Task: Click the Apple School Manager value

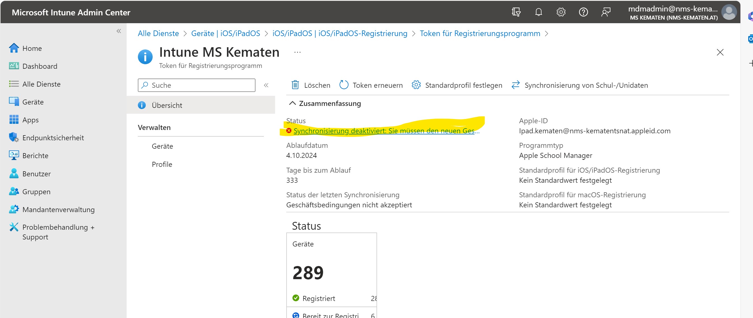Action: [556, 155]
